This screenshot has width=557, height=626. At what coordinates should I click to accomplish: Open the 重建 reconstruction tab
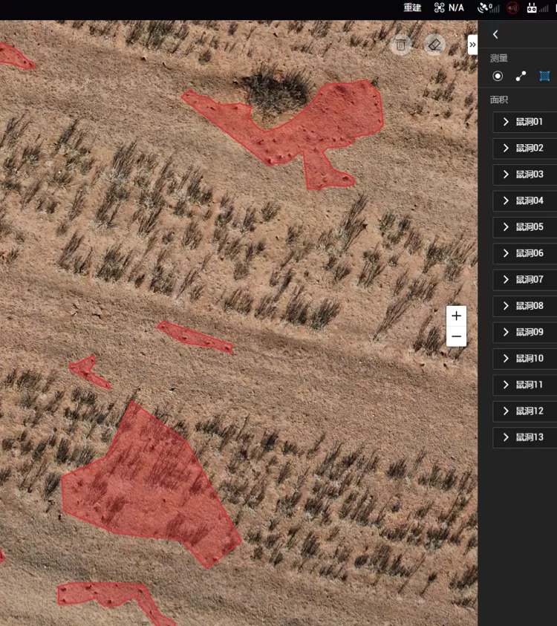tap(412, 8)
